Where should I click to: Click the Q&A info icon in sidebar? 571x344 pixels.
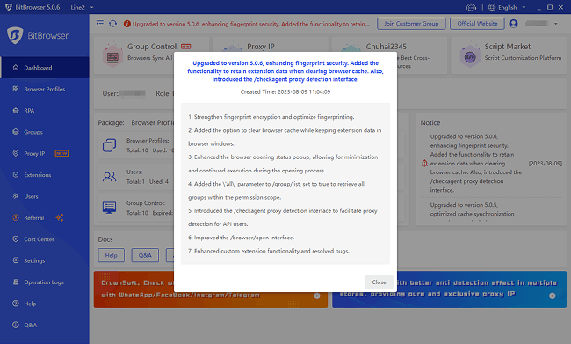pos(16,325)
